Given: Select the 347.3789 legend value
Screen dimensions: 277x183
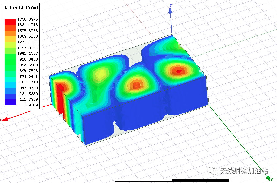Looking at the screenshot, I should [29, 88].
